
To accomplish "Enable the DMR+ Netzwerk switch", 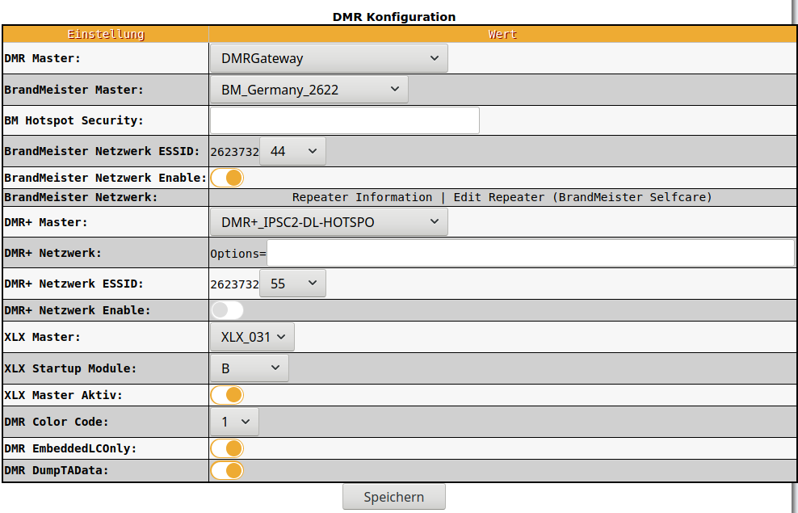I will click(227, 310).
